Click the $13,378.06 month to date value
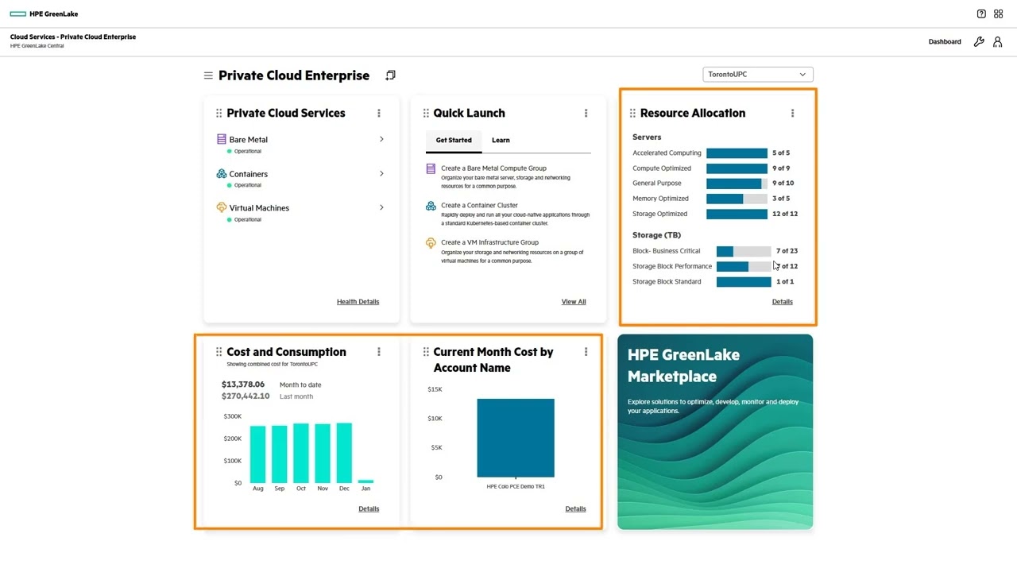The height and width of the screenshot is (572, 1017). coord(243,385)
